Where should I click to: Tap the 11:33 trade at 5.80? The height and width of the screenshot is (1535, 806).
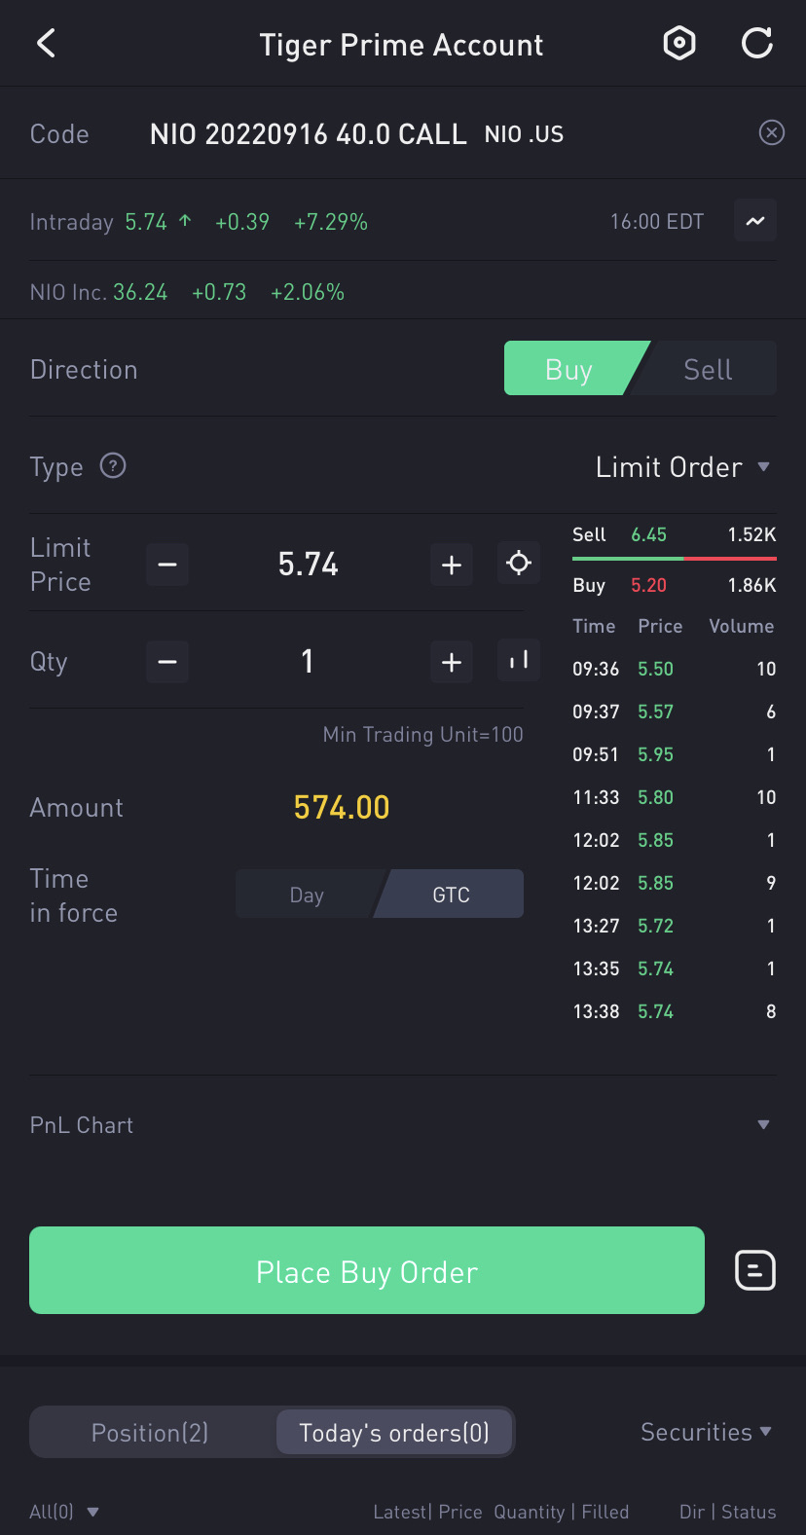coord(675,797)
